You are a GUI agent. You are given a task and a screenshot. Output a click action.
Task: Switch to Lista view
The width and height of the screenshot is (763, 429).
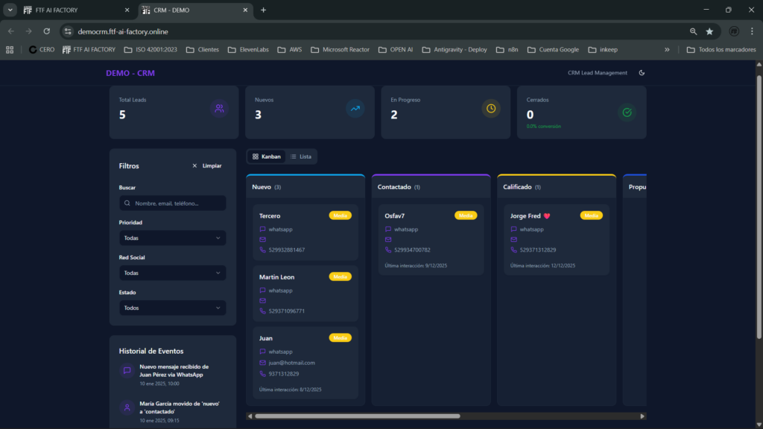tap(301, 156)
